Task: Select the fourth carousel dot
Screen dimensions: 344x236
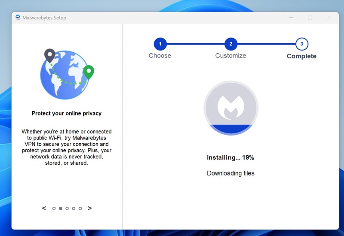Action: [x=74, y=209]
